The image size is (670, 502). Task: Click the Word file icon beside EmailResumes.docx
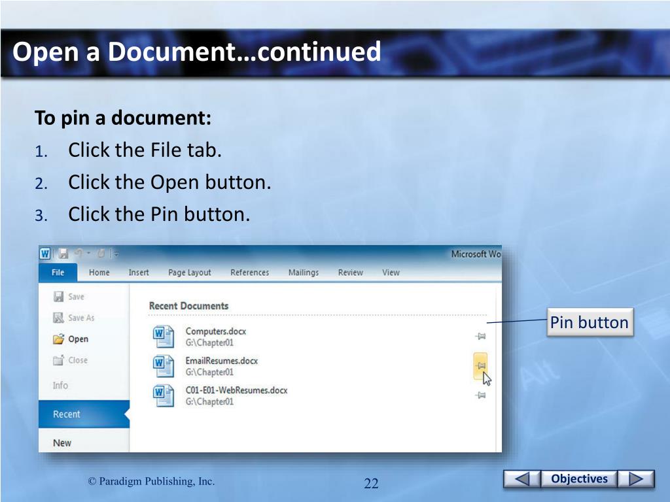(x=163, y=366)
